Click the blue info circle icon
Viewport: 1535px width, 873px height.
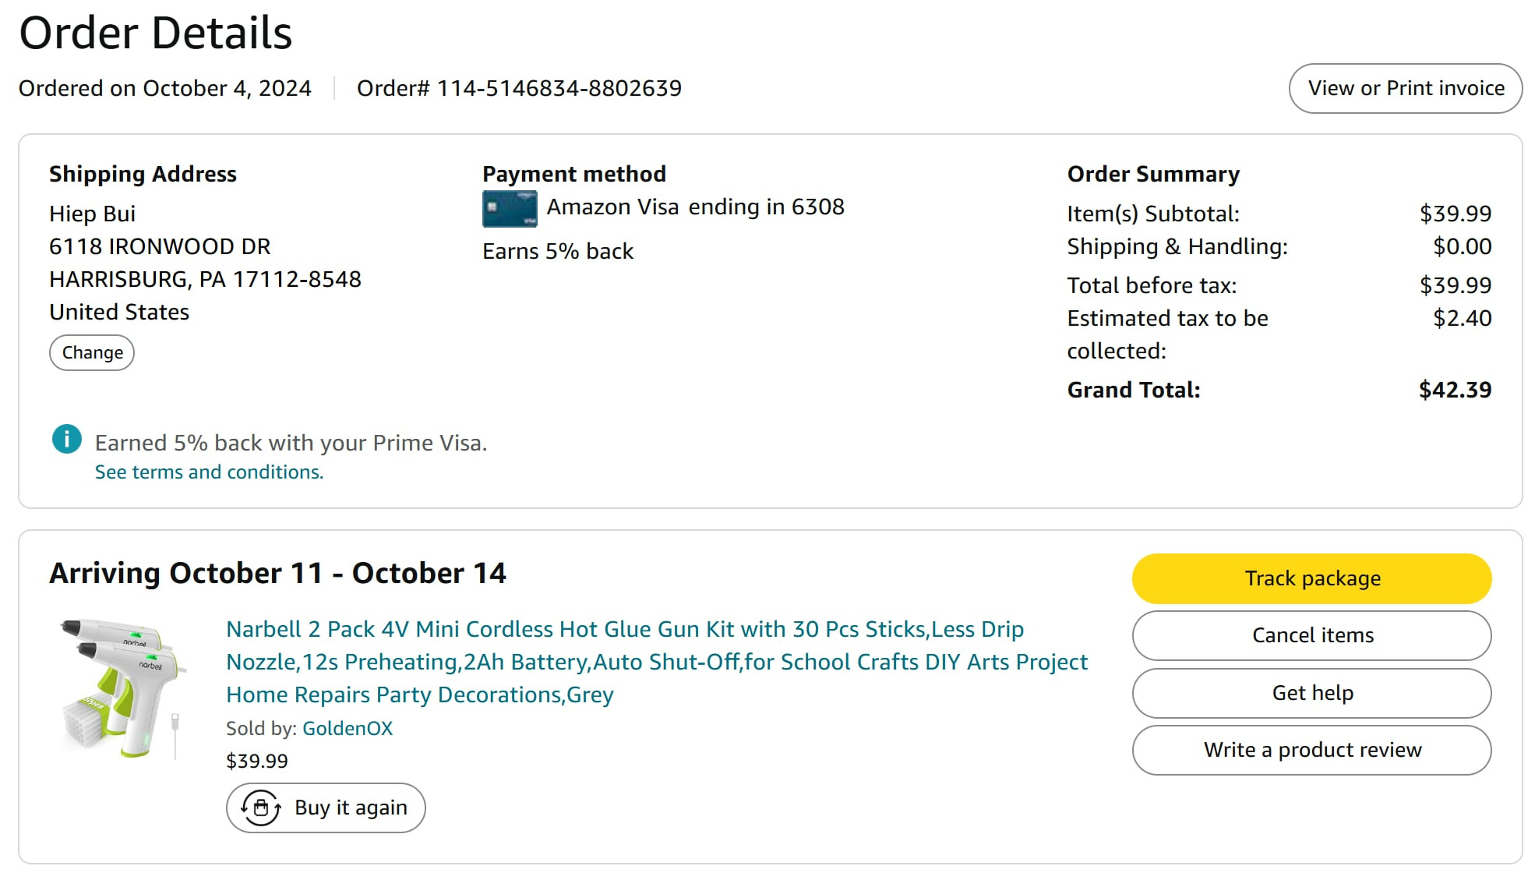click(67, 440)
